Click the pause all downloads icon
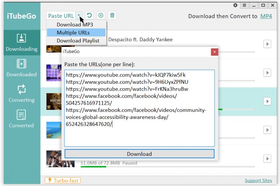The width and height of the screenshot is (280, 186). coord(101,16)
